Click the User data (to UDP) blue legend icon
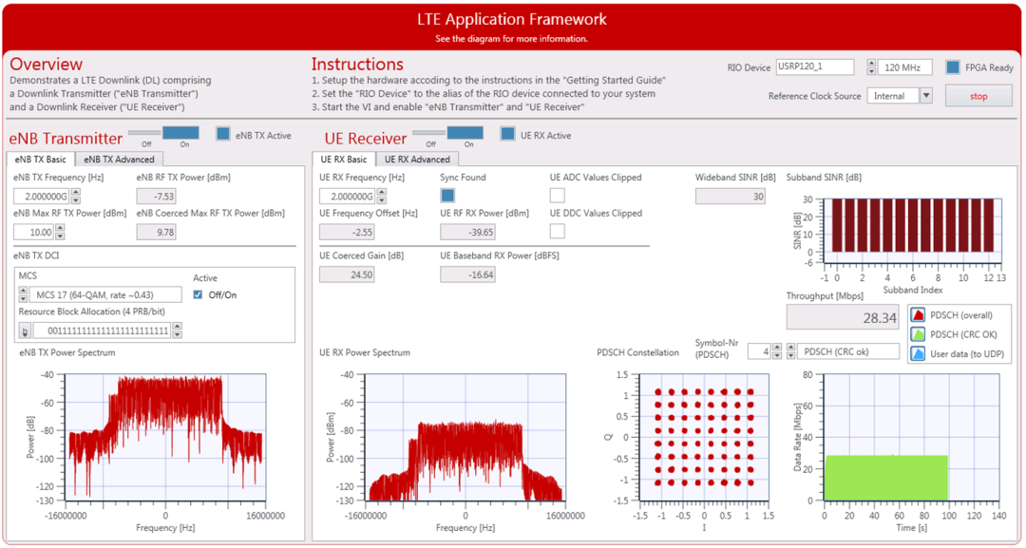 pos(918,354)
